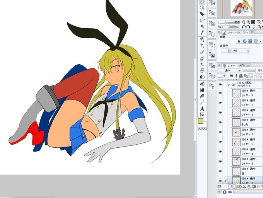
Task: Select the Text tool
Action: point(202,109)
